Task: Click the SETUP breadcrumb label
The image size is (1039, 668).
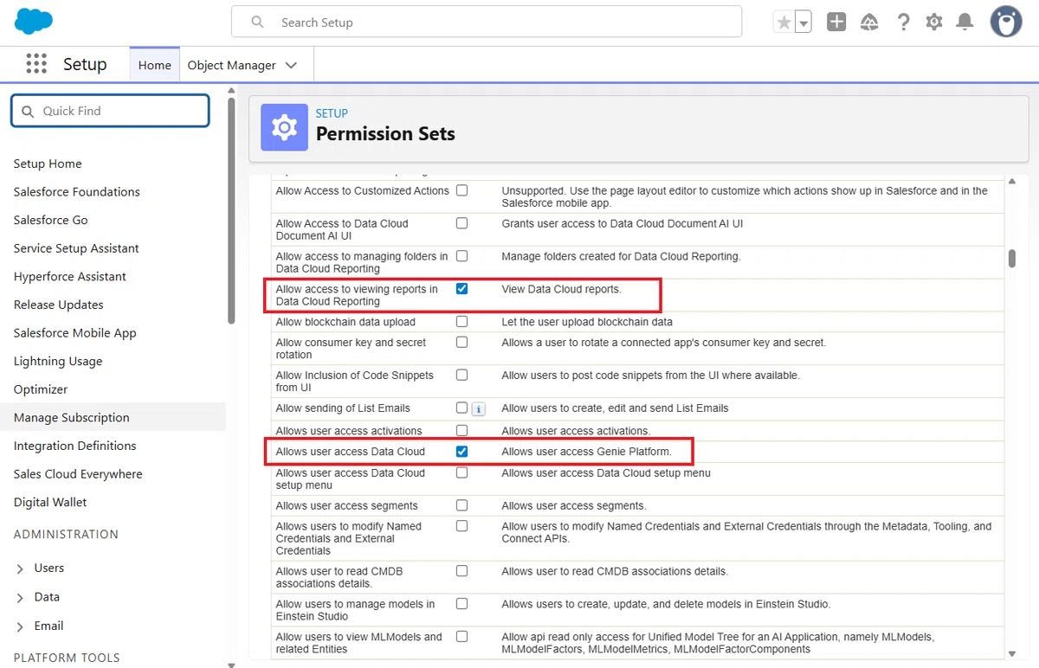Action: (x=332, y=113)
